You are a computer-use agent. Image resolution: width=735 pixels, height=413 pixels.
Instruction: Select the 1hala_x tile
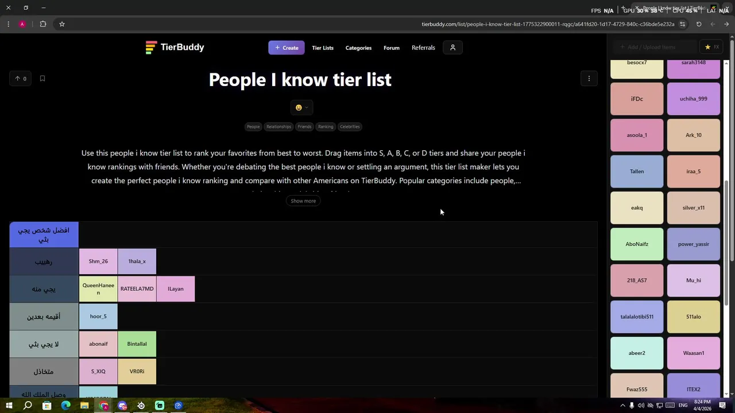[x=137, y=261]
